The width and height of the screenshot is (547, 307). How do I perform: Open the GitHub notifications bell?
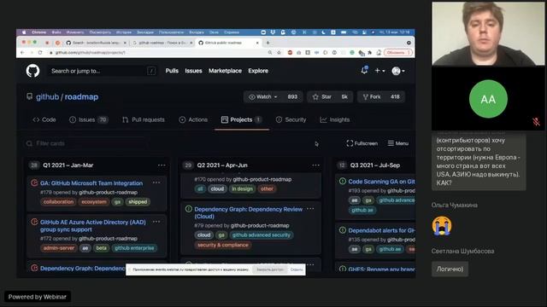point(364,70)
